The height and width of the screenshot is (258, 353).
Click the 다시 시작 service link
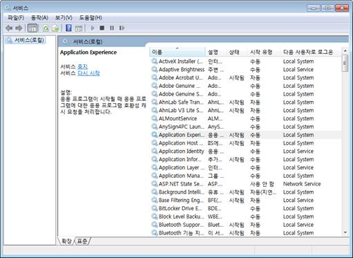[x=88, y=73]
